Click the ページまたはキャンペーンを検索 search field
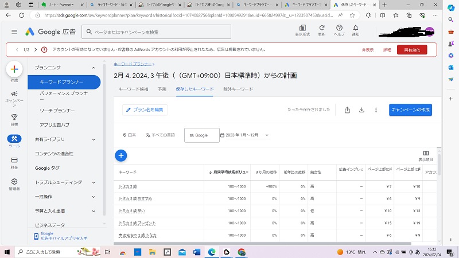This screenshot has width=459, height=258. [x=156, y=32]
